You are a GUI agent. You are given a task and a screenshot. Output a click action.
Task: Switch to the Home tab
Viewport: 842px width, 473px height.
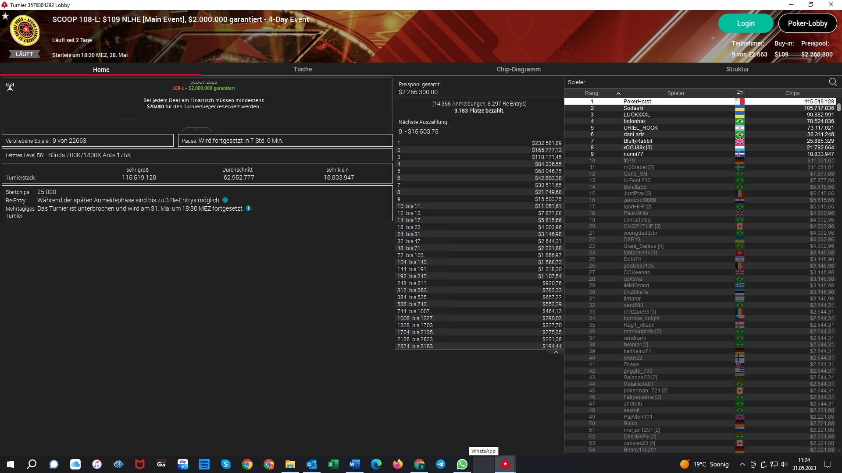(x=101, y=69)
